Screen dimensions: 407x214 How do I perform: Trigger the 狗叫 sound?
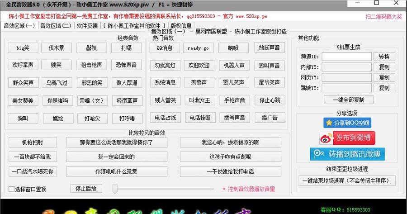pos(23,119)
